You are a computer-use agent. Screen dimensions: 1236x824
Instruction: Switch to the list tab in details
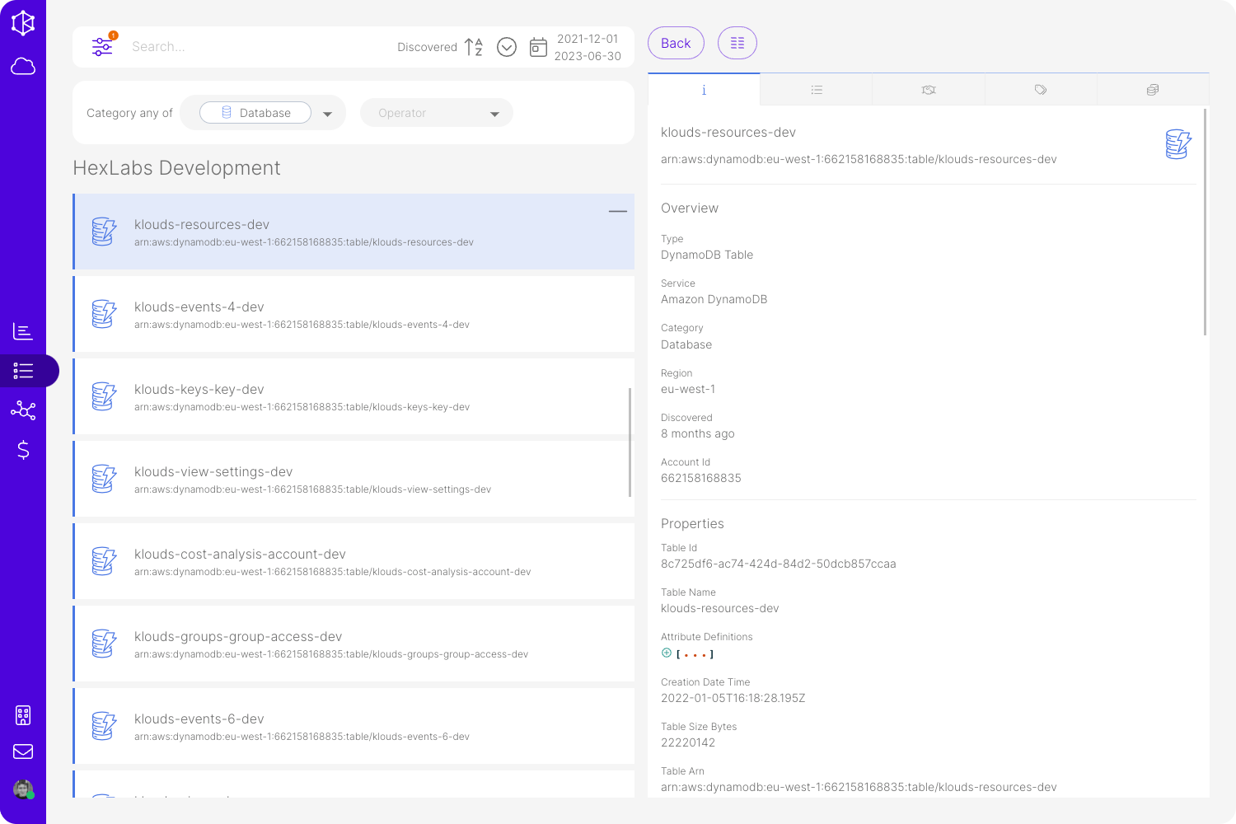tap(817, 90)
